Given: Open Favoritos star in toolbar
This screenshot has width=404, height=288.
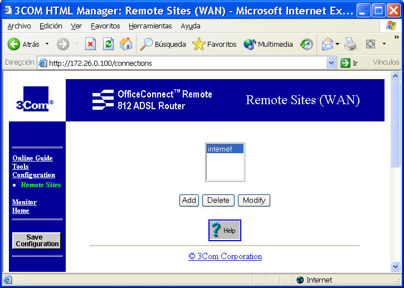Looking at the screenshot, I should 215,44.
